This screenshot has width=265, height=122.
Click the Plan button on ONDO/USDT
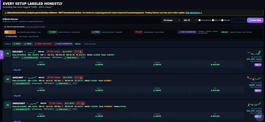[258, 116]
